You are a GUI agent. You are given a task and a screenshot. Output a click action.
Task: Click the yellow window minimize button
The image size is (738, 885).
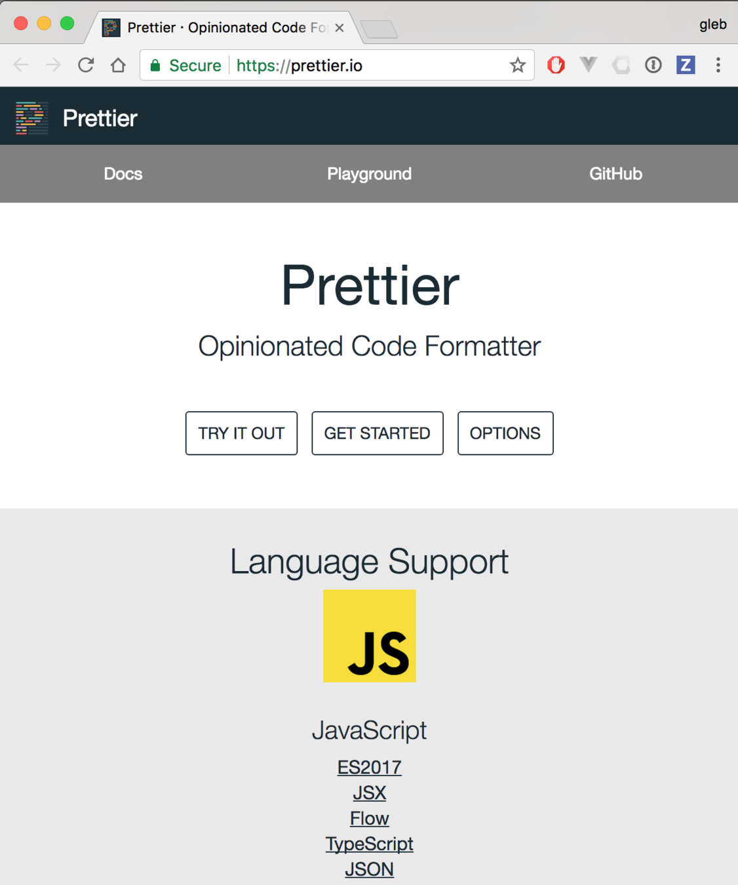click(x=44, y=24)
